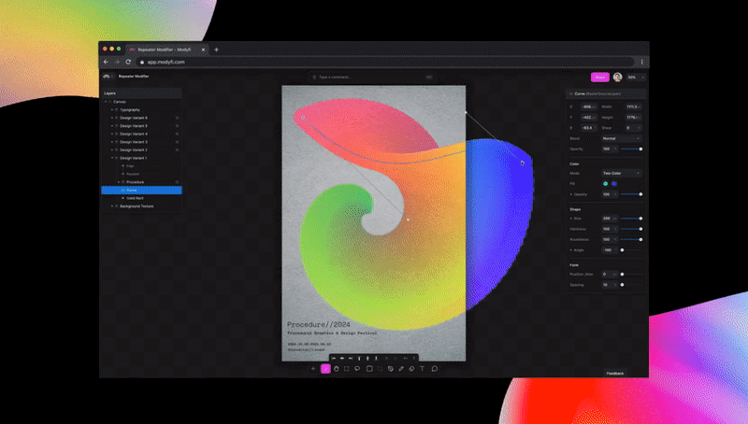Click the browser address bar app.modyfi.com
The height and width of the screenshot is (424, 748).
coord(386,62)
